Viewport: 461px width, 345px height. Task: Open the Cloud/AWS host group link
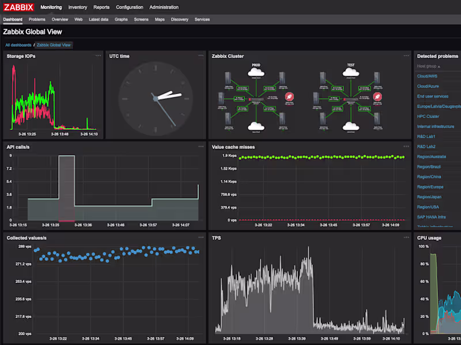(x=427, y=76)
